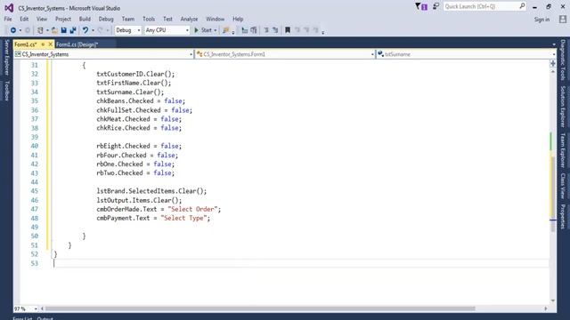Viewport: 570px width, 320px height.
Task: Open the Diagnostic Tools side tab
Action: click(x=563, y=60)
